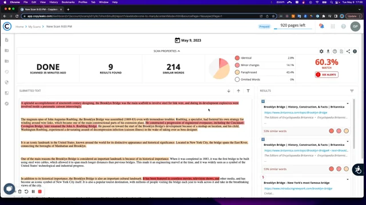Toggle Paraphrased matches in legend
The height and width of the screenshot is (205, 366).
pos(237,72)
